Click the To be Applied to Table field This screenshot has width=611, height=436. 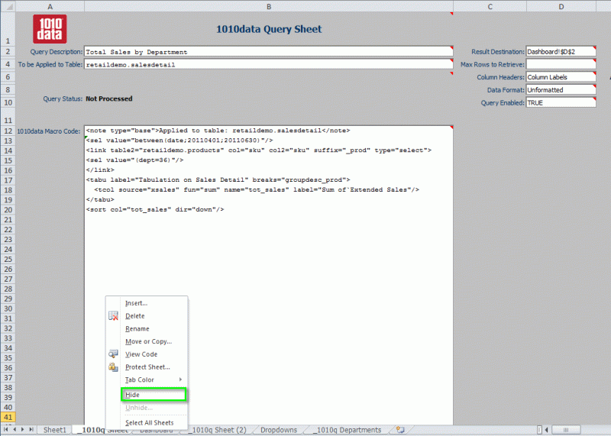[x=268, y=64]
